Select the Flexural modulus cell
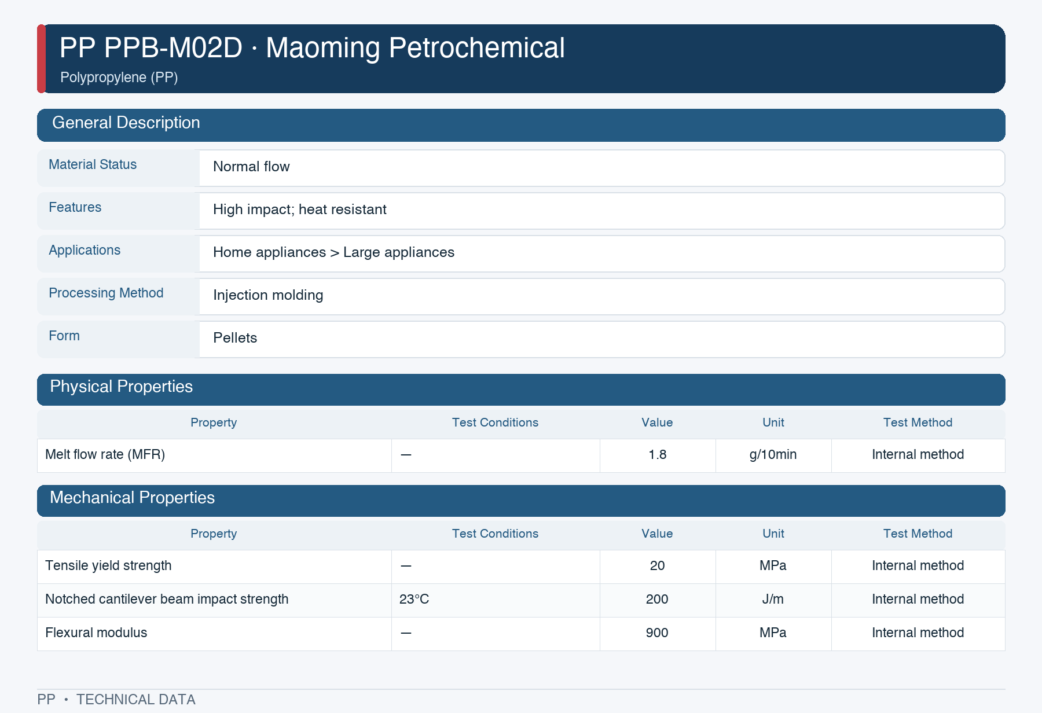1042x713 pixels. (214, 634)
